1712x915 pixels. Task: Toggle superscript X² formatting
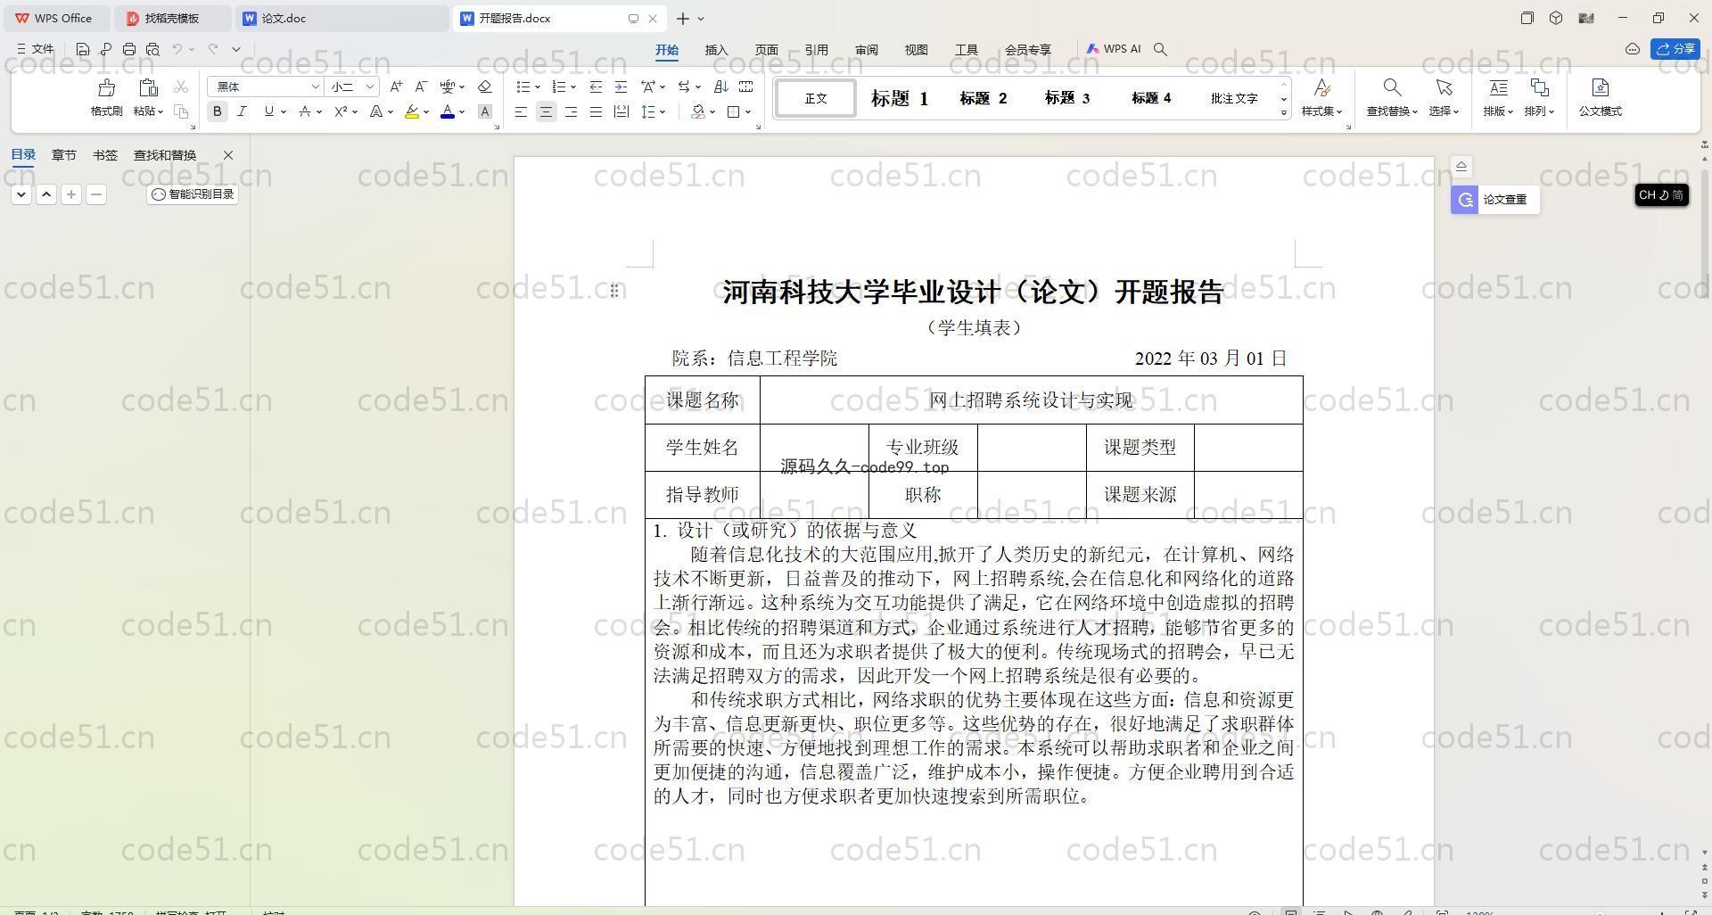coord(340,111)
